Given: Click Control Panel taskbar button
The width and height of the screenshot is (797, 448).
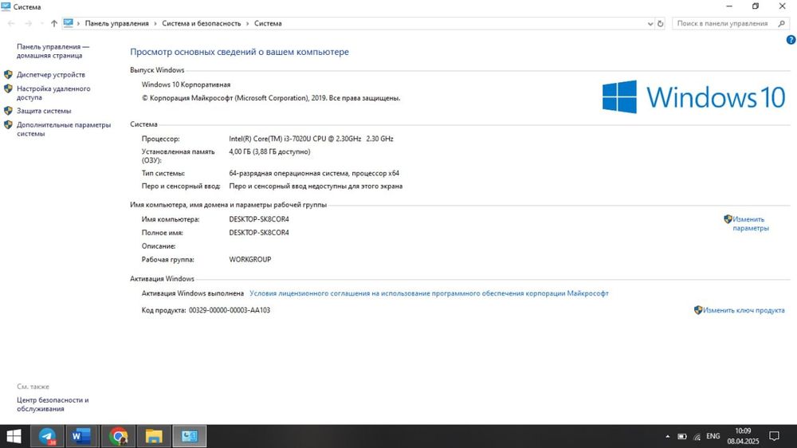Looking at the screenshot, I should [x=189, y=436].
